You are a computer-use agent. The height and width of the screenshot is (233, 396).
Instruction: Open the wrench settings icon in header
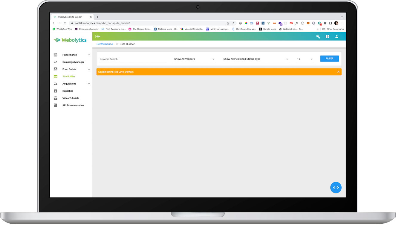[318, 36]
